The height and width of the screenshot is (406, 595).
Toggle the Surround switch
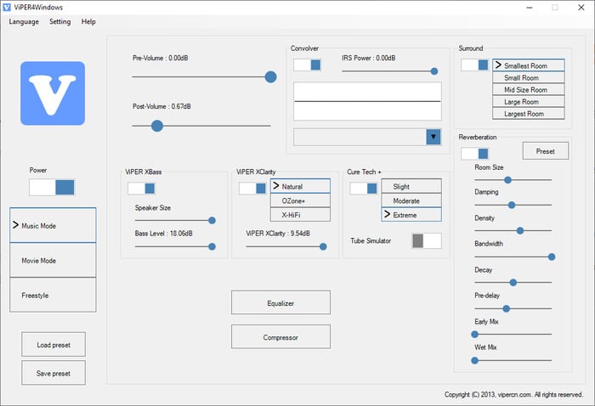(x=474, y=65)
